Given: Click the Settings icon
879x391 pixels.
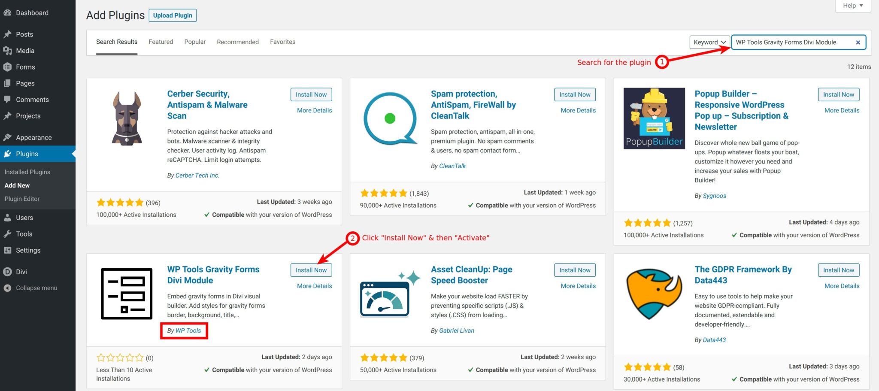Looking at the screenshot, I should 8,250.
